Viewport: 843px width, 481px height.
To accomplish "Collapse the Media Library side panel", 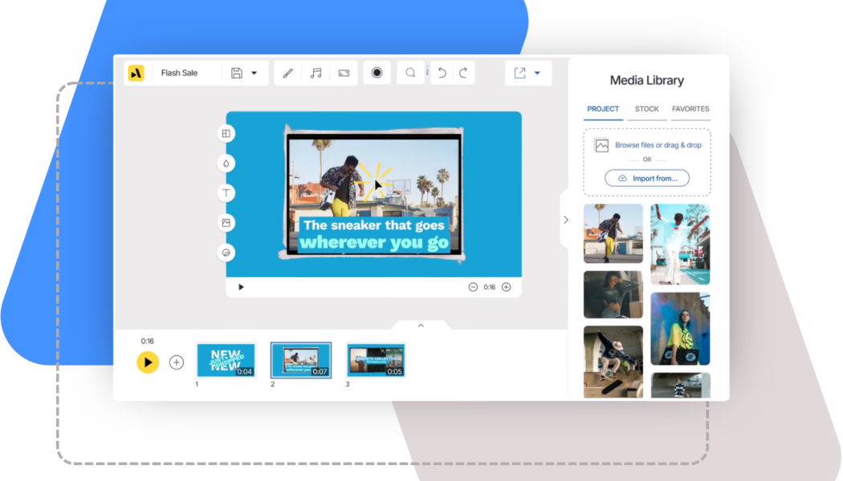I will click(x=565, y=220).
